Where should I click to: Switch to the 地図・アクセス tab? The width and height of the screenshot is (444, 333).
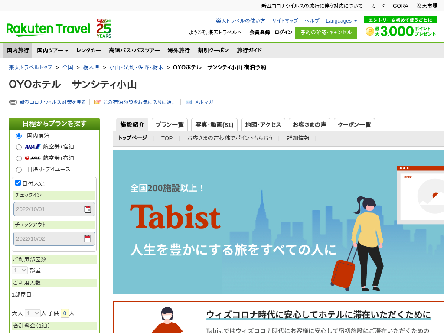(263, 124)
